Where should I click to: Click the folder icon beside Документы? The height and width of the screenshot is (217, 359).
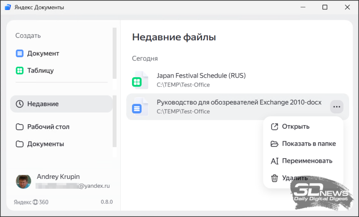click(x=19, y=144)
